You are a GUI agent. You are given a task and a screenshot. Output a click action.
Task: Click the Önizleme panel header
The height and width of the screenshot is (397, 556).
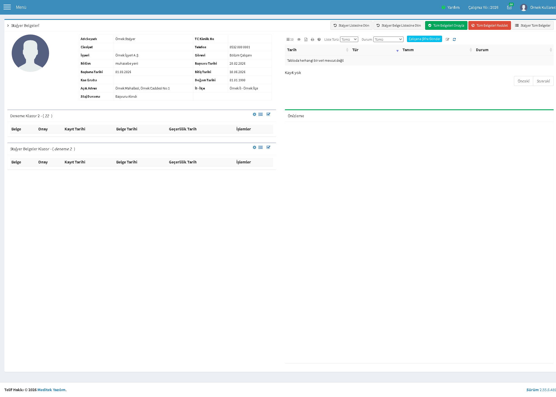pos(296,116)
